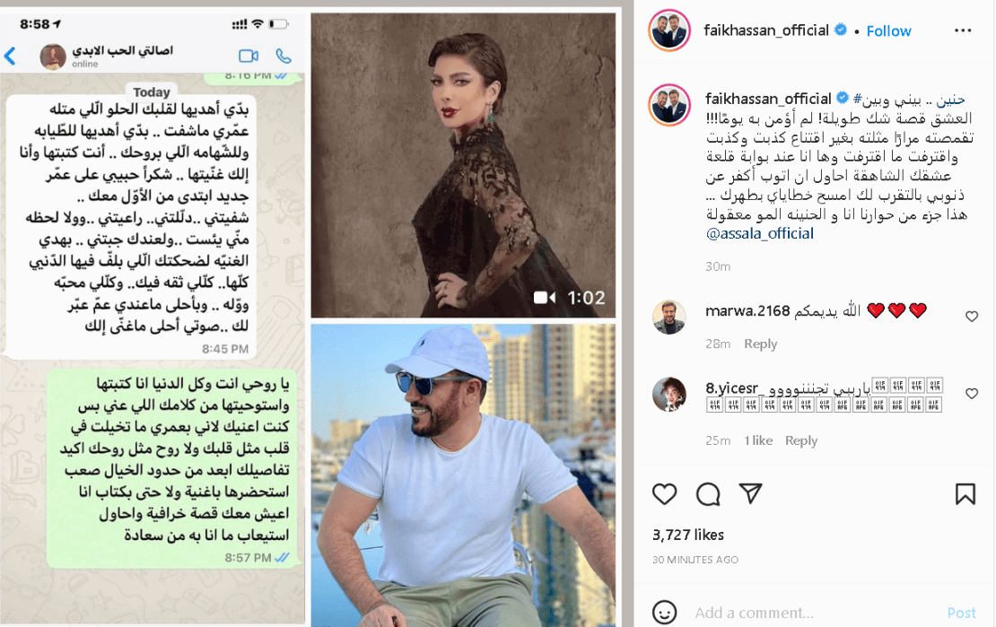Go back with the chat back arrow
Viewport: 996px width, 627px height.
coord(10,56)
